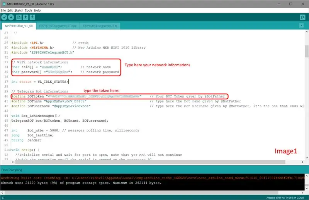Click the console scroll up arrow
The width and height of the screenshot is (309, 200).
coord(307,176)
